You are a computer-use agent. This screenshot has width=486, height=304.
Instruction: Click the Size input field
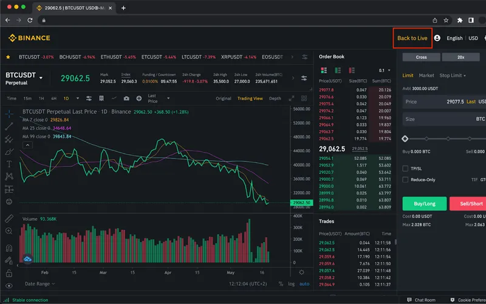444,119
